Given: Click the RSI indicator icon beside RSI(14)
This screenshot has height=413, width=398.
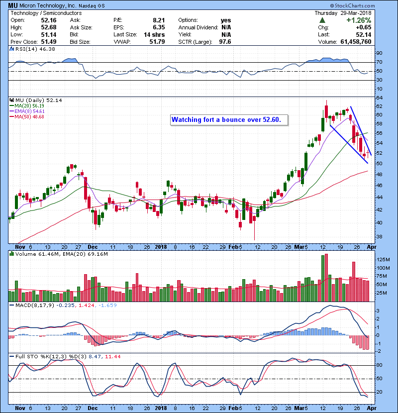Looking at the screenshot, I should click(x=11, y=49).
